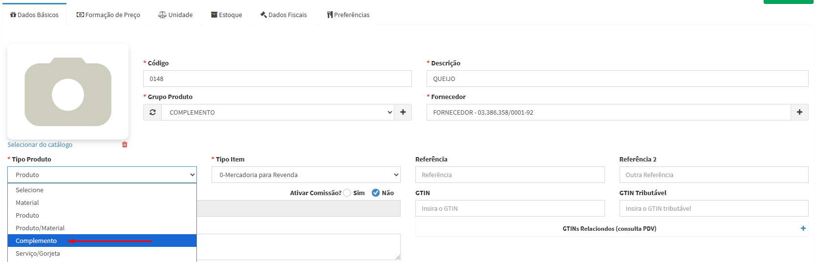Viewport: 816px width, 262px height.
Task: Add new product group with plus icon
Action: (x=403, y=112)
